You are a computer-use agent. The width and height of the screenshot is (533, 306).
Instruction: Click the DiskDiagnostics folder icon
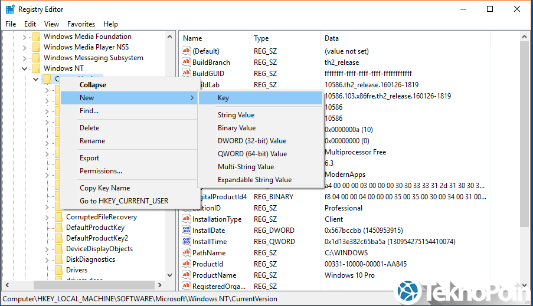coord(58,259)
